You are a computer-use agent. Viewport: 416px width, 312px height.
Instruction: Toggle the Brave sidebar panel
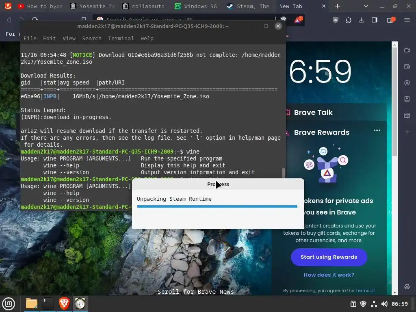(374, 20)
